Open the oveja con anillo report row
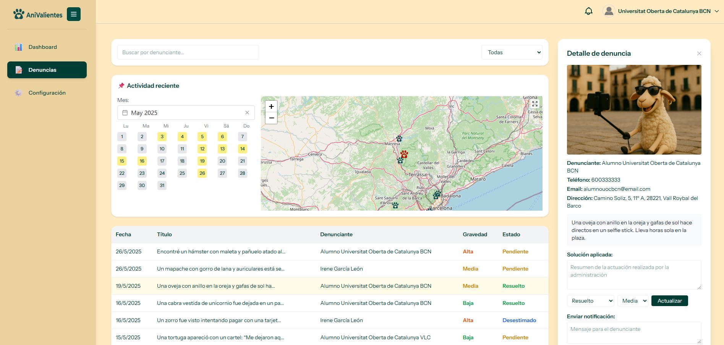This screenshot has height=345, width=724. (330, 286)
